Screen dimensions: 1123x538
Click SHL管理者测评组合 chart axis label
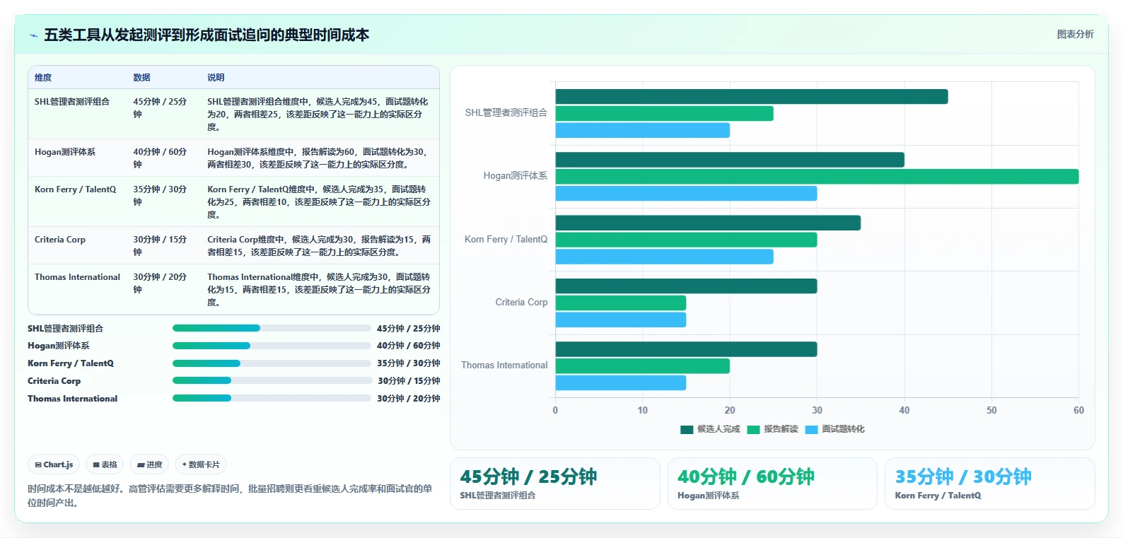pos(506,112)
